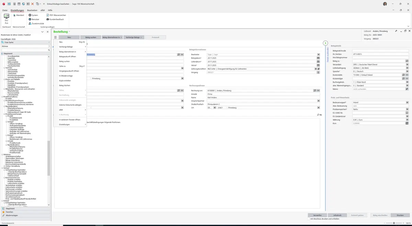The height and width of the screenshot is (226, 412).
Task: Open calendar picker for Valuta
Action: (x=318, y=65)
